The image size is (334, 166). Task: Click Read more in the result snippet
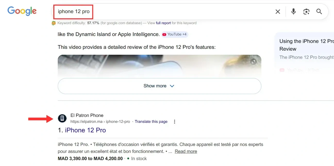pyautogui.click(x=186, y=151)
